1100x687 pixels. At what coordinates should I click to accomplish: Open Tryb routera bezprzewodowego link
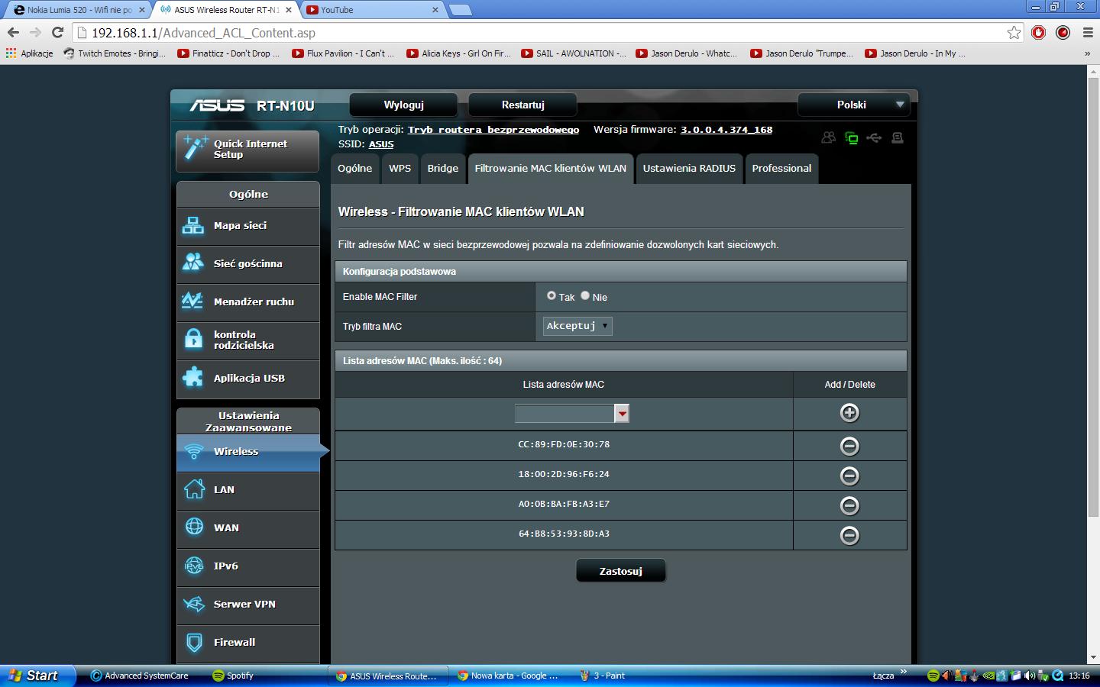click(x=493, y=130)
